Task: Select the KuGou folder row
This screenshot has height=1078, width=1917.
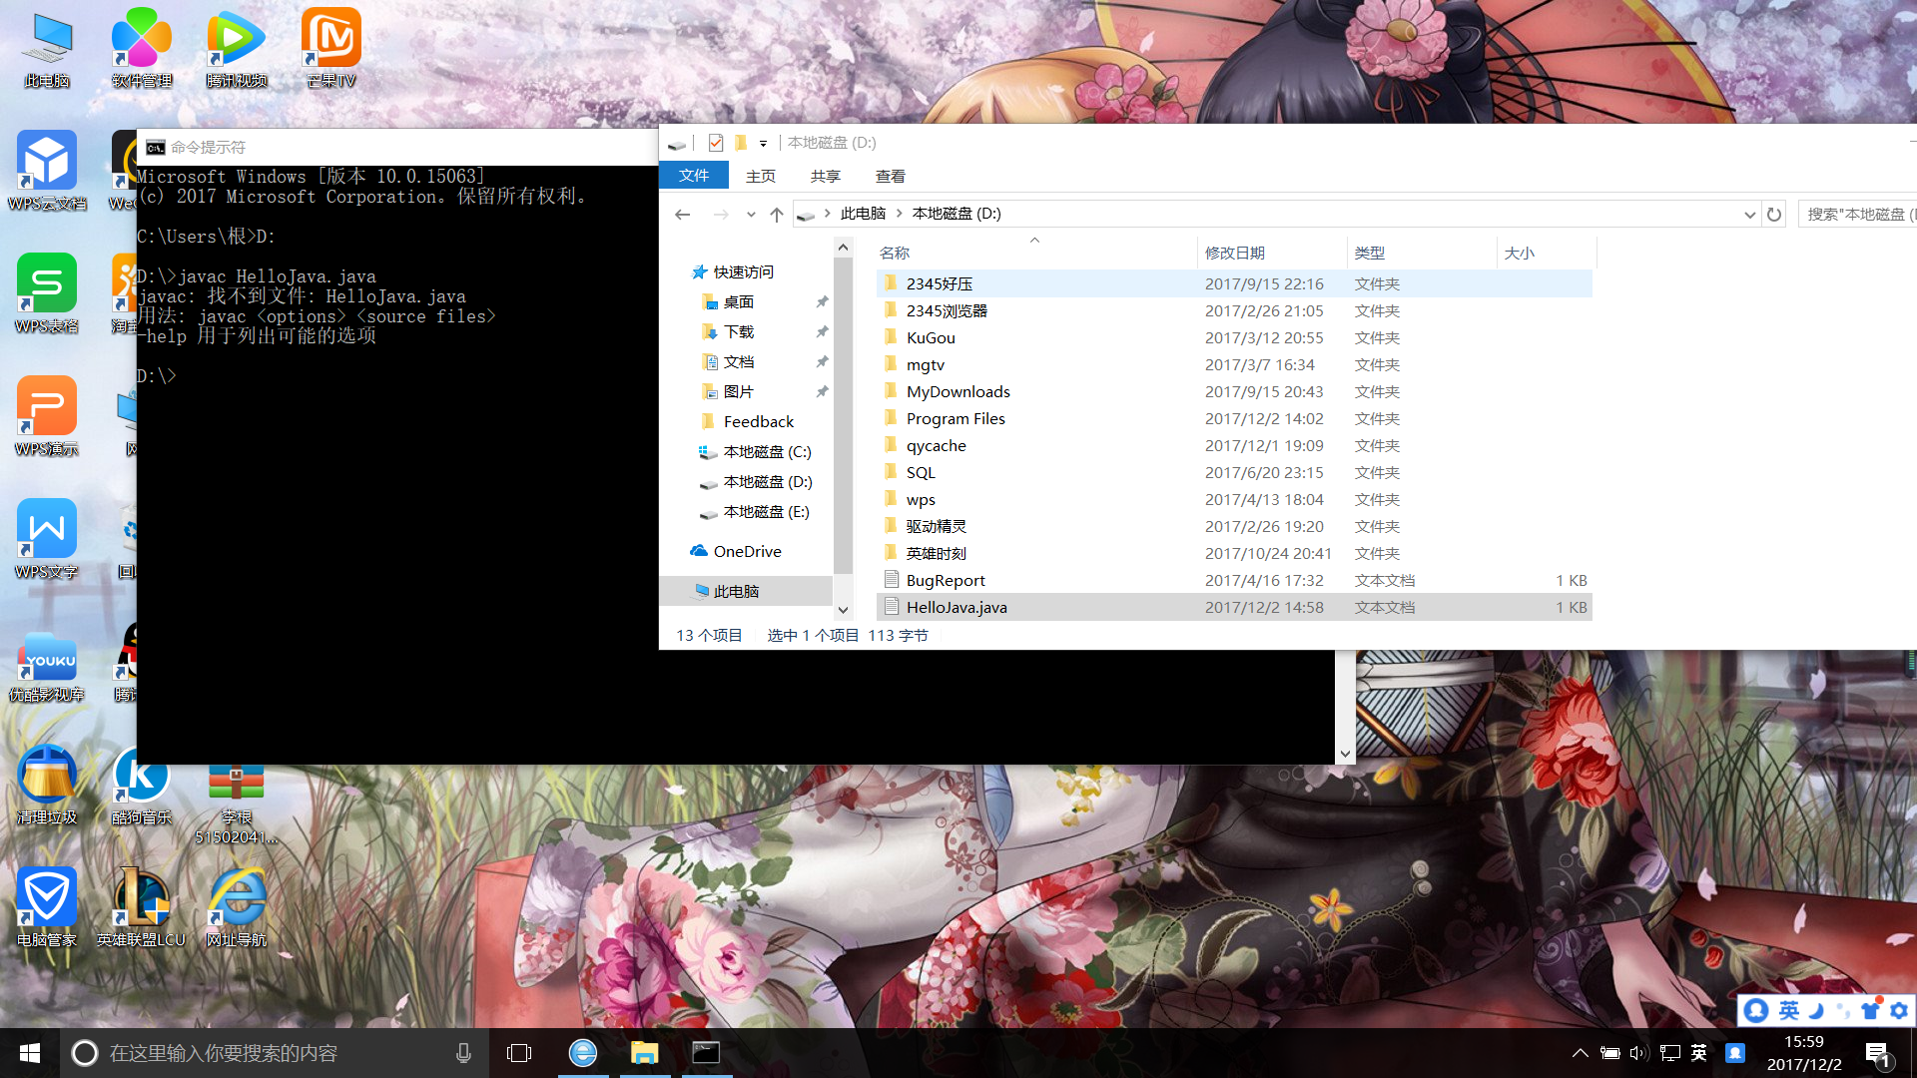Action: (1235, 337)
